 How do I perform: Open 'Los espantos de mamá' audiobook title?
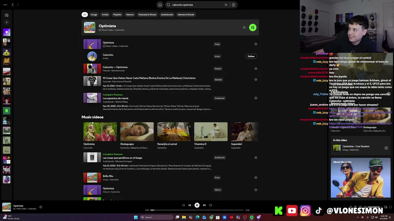(115, 98)
